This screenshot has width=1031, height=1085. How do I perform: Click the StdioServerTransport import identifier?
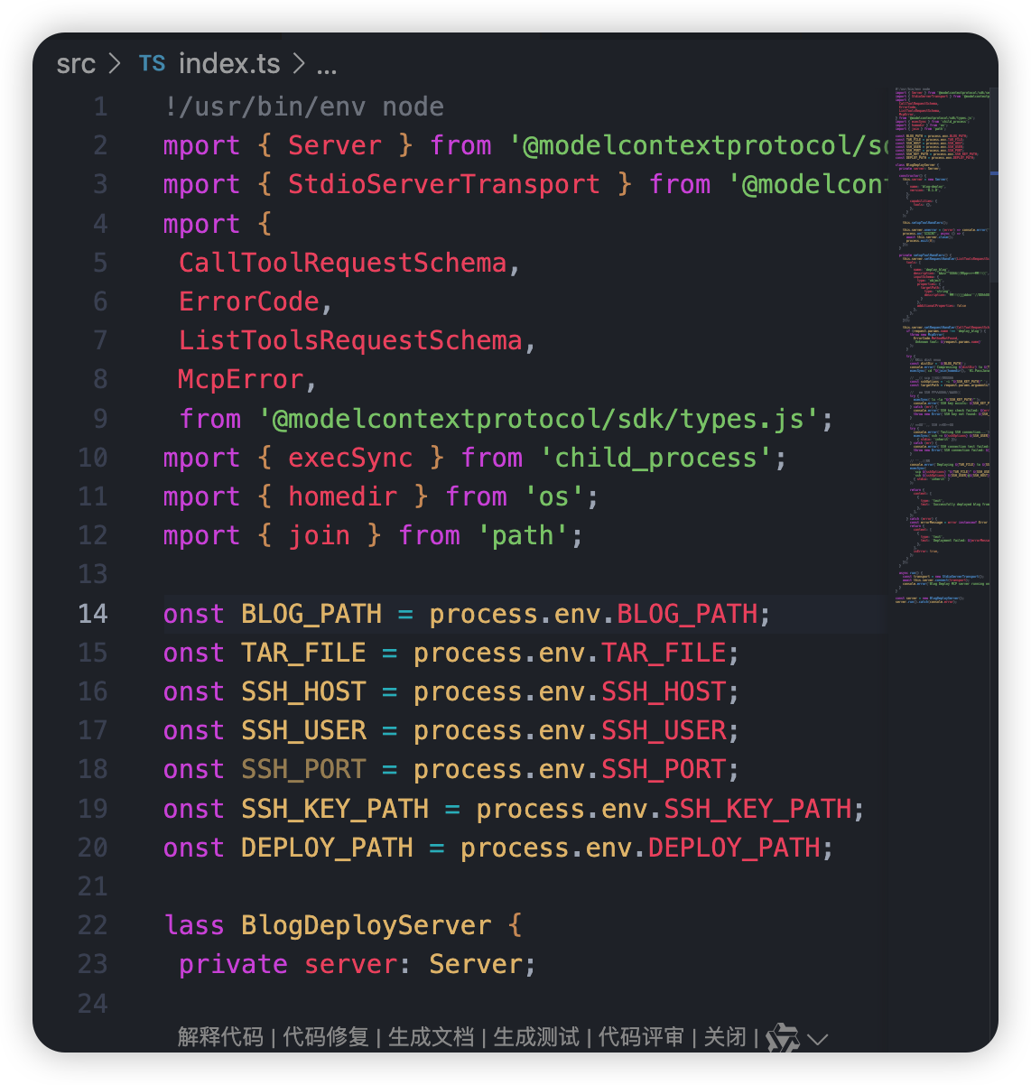click(443, 184)
